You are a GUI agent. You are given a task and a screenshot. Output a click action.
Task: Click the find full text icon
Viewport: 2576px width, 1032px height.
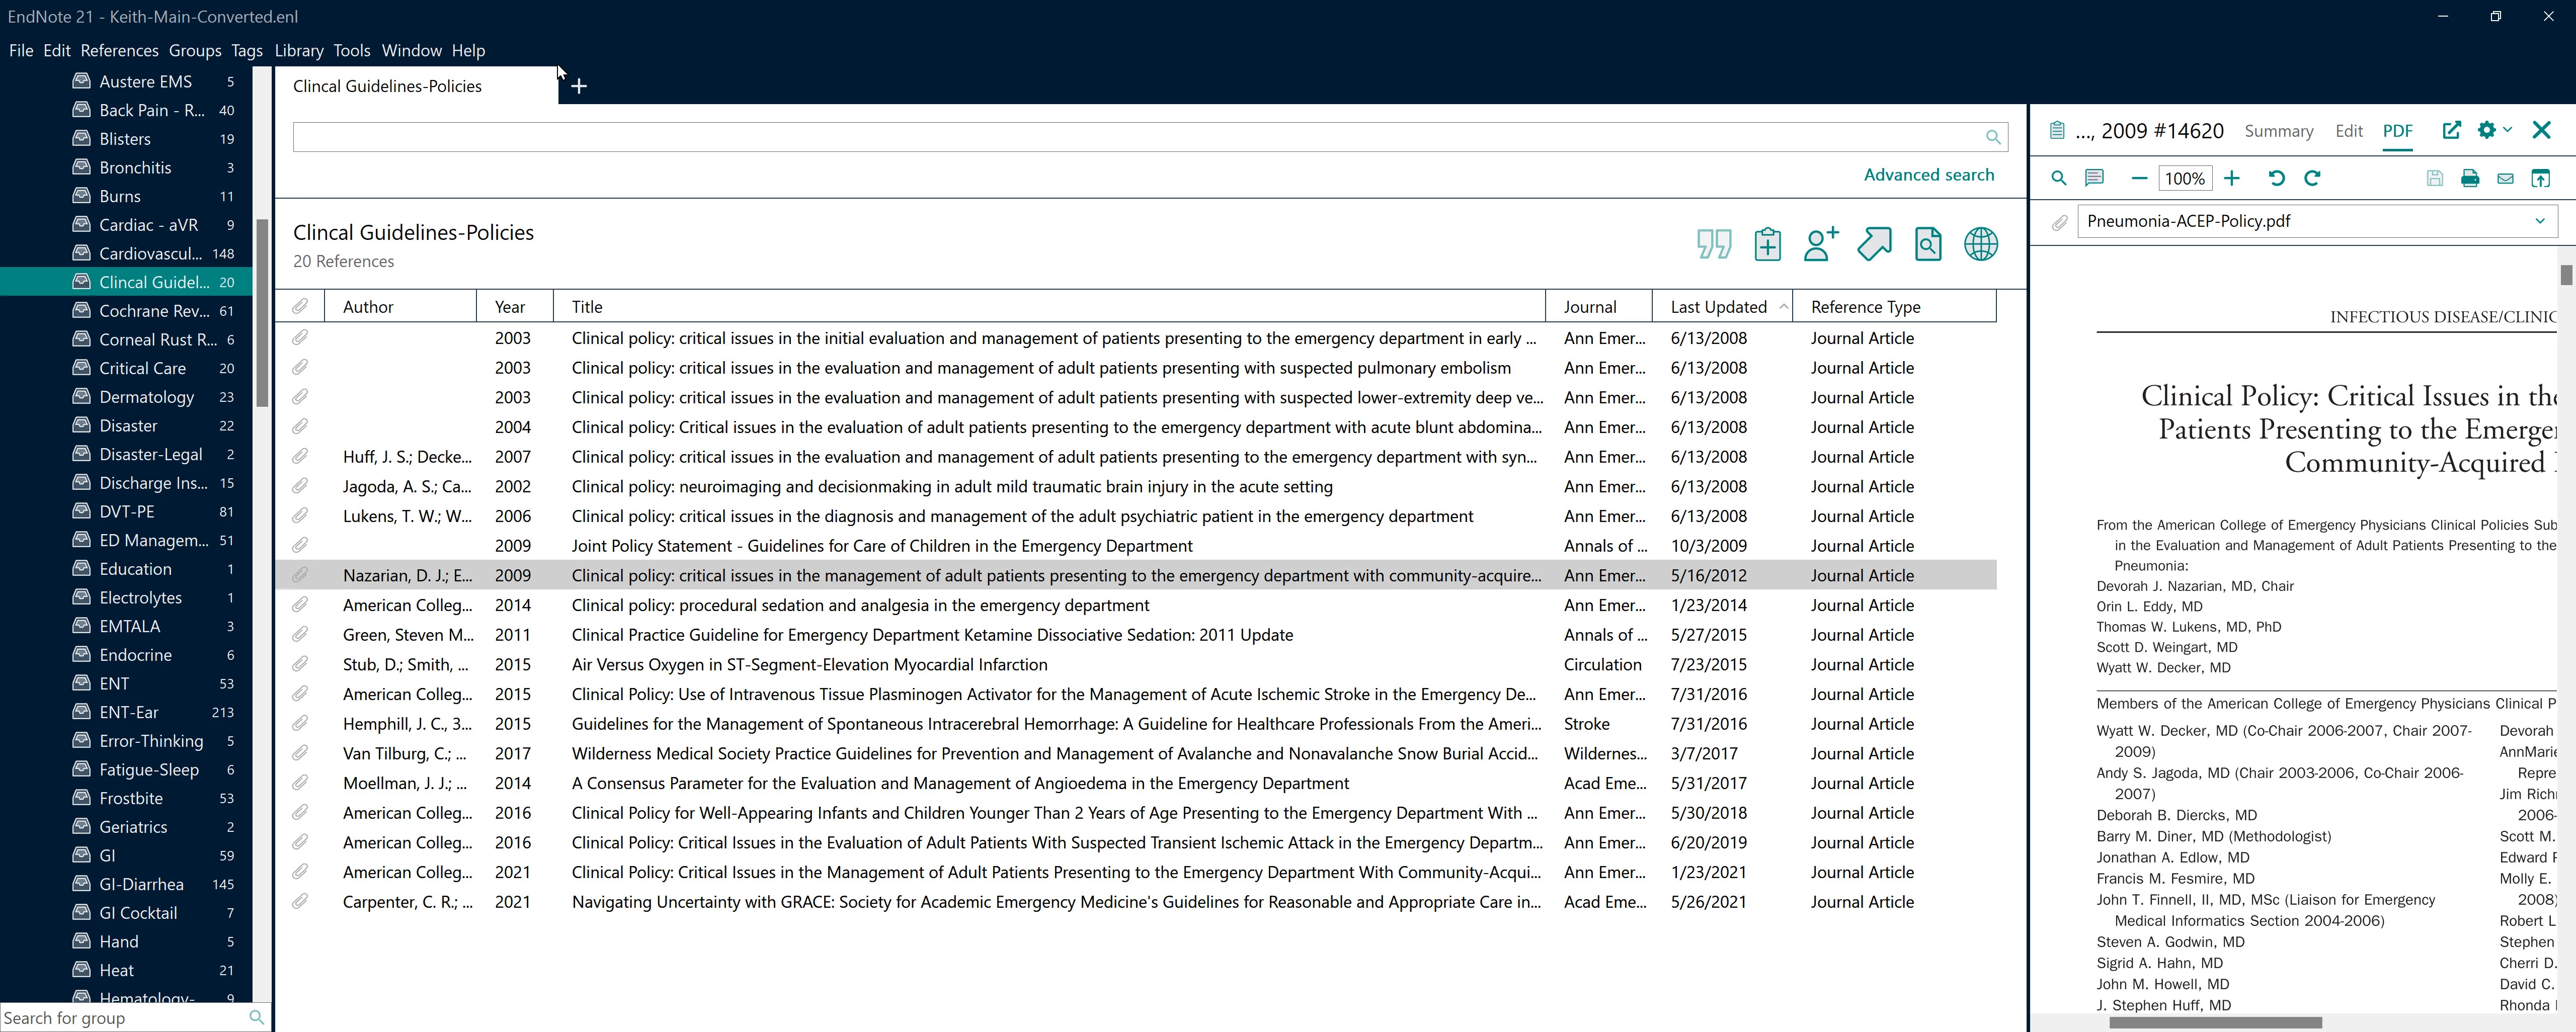(x=1927, y=244)
